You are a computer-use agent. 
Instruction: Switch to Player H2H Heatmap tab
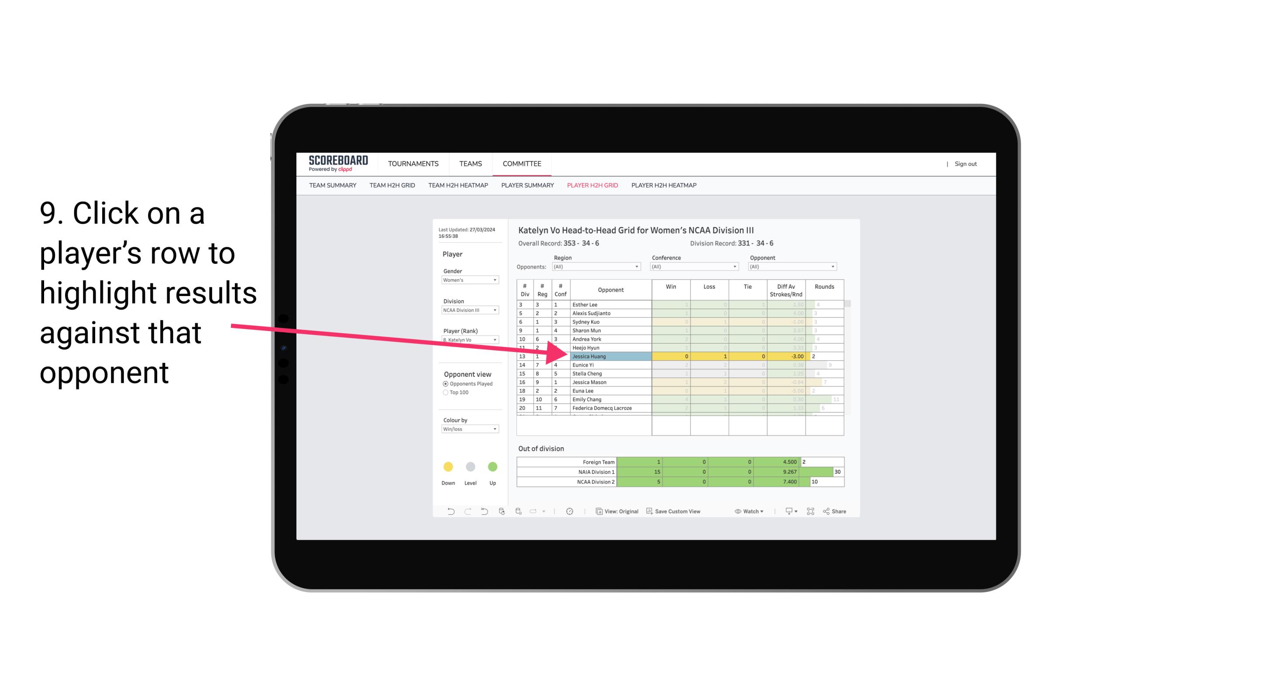(x=665, y=186)
